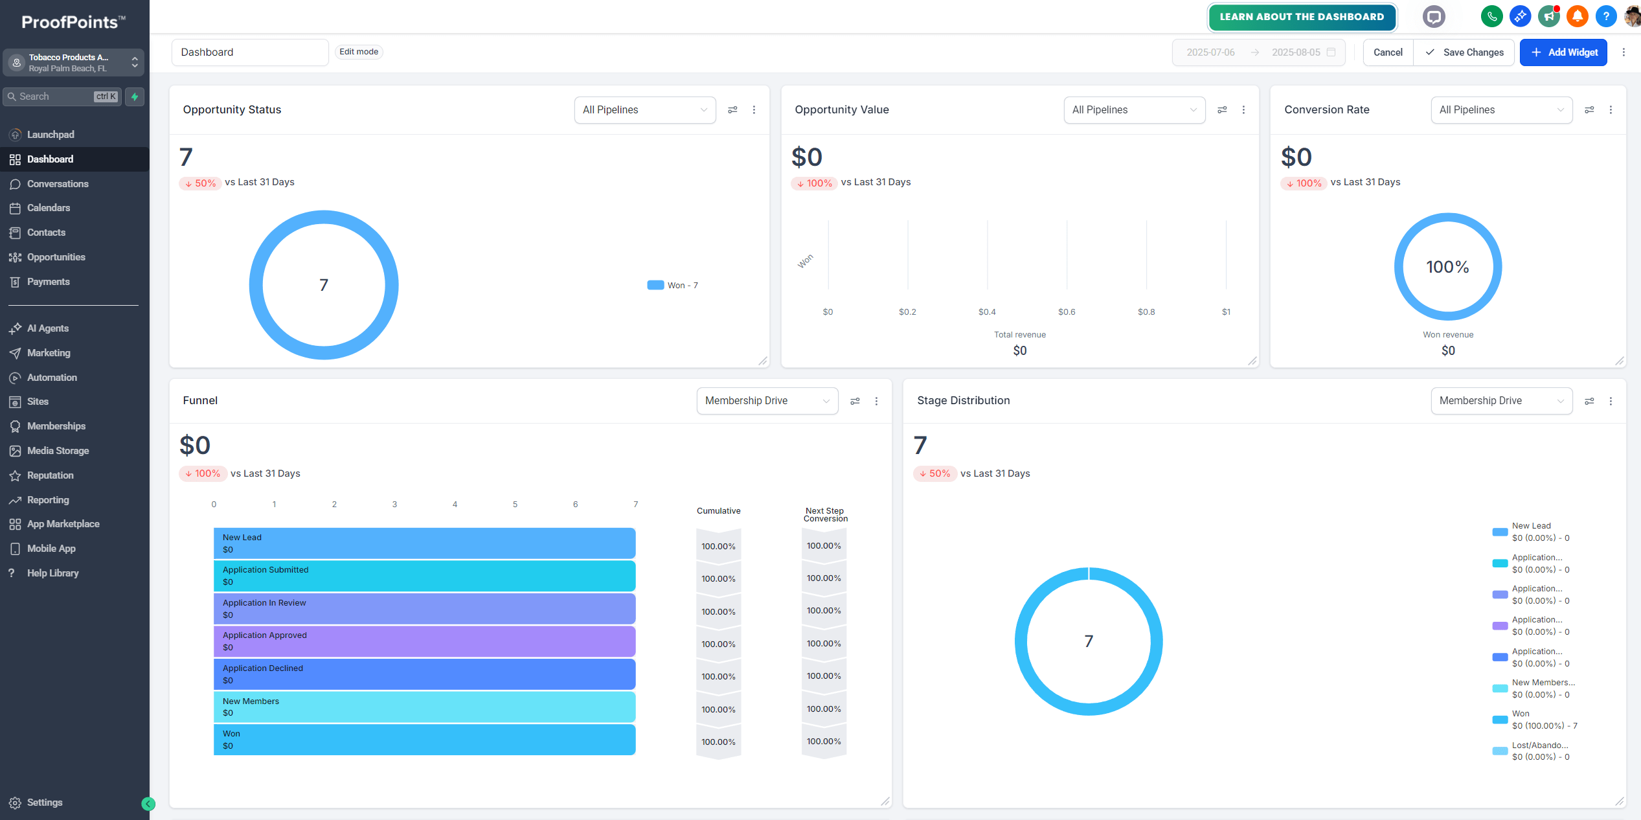Click the megaphone announcements icon
The width and height of the screenshot is (1641, 820).
[1549, 17]
